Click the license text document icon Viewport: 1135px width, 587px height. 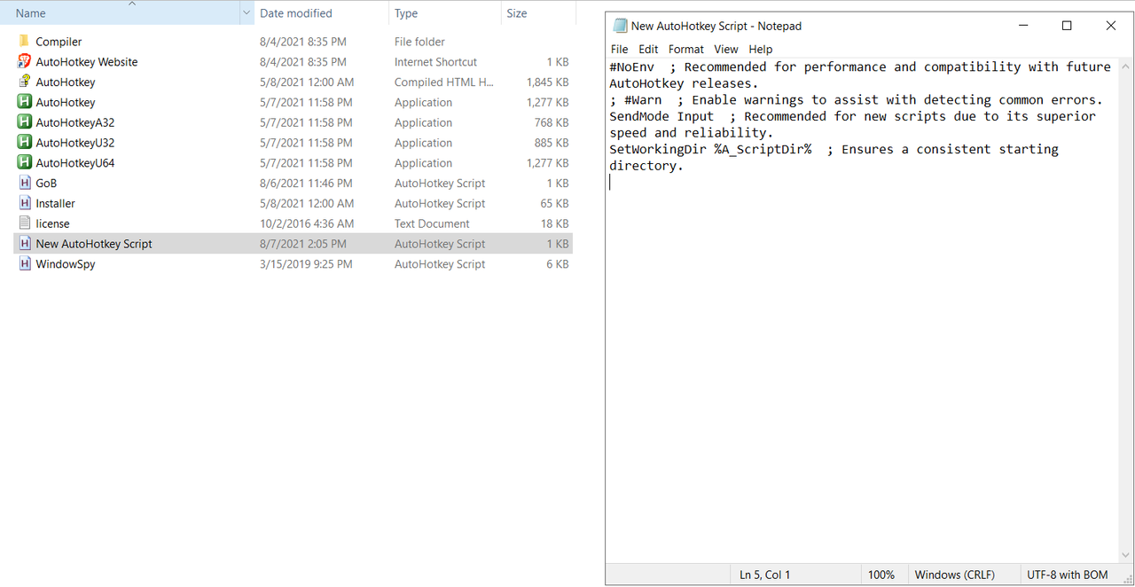point(25,223)
